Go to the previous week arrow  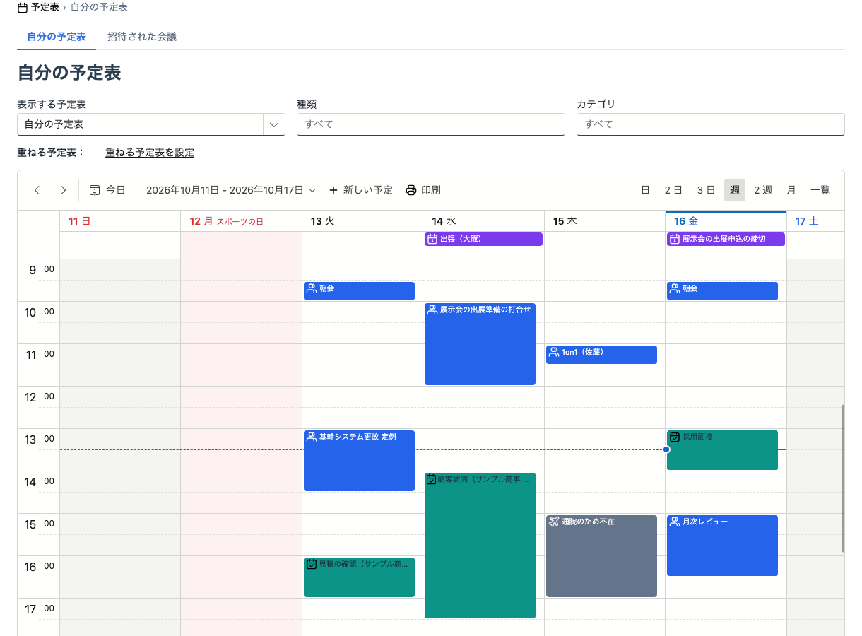(37, 190)
